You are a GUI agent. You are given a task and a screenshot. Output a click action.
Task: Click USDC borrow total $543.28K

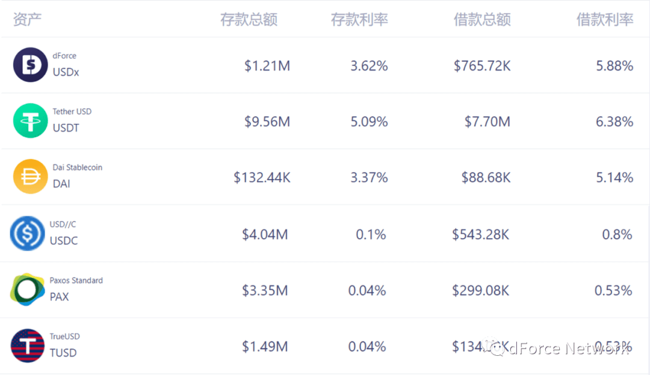point(480,235)
